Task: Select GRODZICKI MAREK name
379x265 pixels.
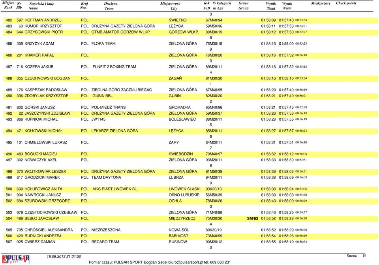Action: 42,177
